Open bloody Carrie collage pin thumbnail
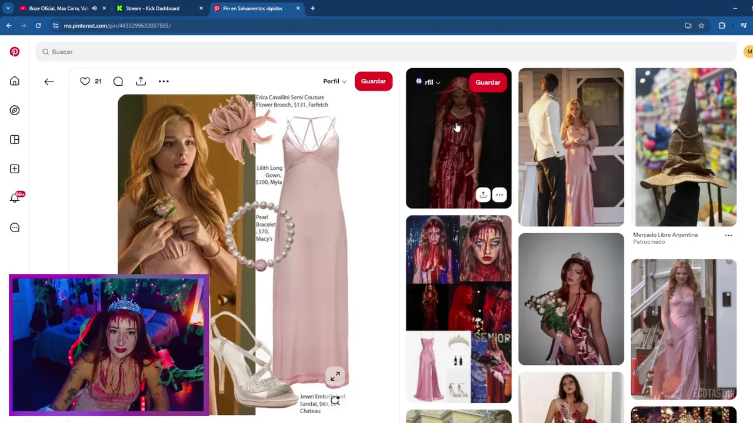This screenshot has height=423, width=753. pos(459,309)
